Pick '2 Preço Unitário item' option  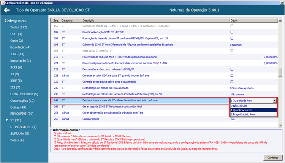[253, 115]
